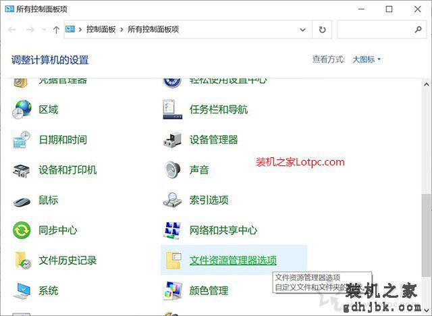
Task: Open the 区域 globe icon
Action: pyautogui.click(x=22, y=109)
